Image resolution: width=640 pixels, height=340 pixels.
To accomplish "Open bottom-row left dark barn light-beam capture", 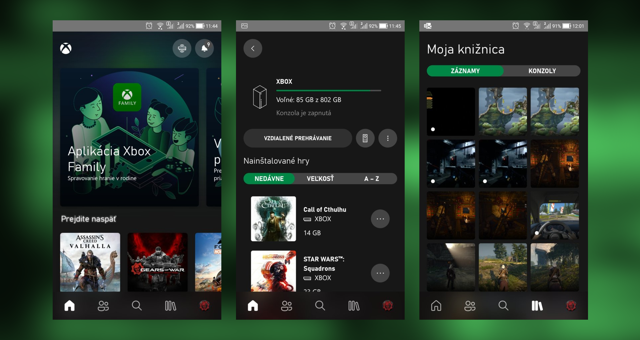I will tap(451, 267).
